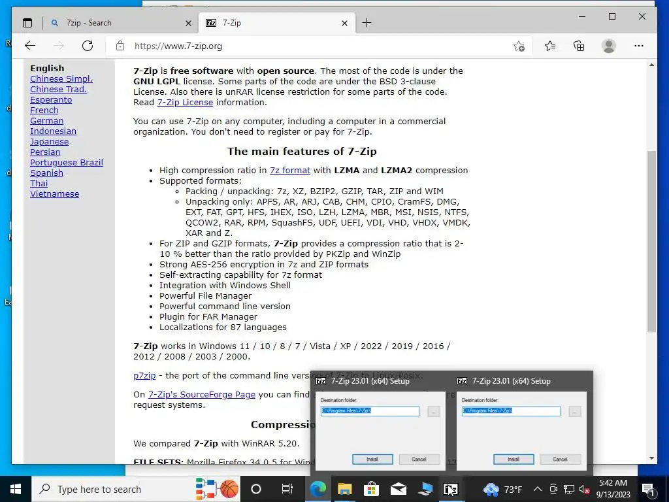Switch site to Indonesian
This screenshot has height=502, width=669.
54,131
